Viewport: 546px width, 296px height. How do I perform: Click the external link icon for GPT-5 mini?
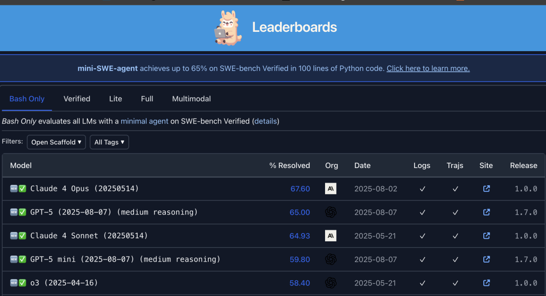(x=486, y=259)
